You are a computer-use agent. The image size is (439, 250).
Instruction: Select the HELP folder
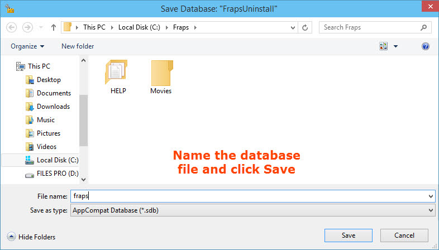pyautogui.click(x=117, y=77)
